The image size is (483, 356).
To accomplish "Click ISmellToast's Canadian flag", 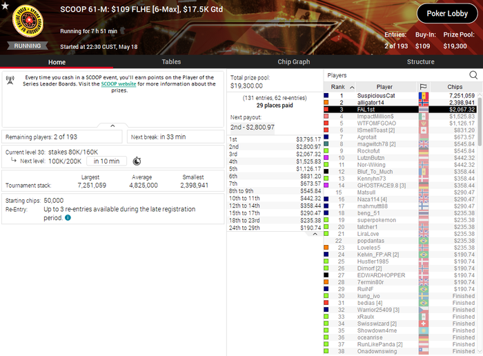I will tap(424, 130).
